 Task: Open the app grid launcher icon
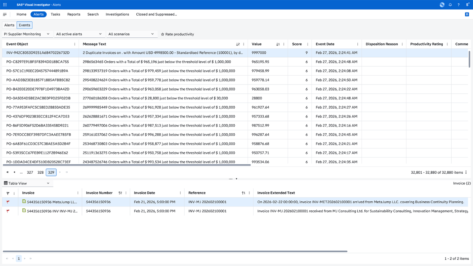point(4,4)
